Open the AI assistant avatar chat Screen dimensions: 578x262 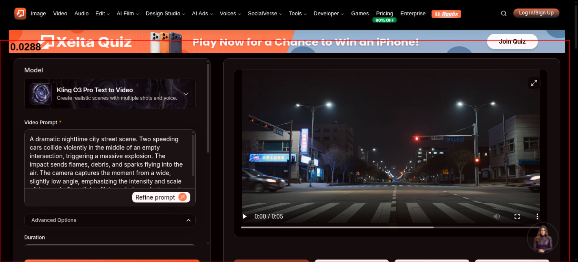[542, 238]
